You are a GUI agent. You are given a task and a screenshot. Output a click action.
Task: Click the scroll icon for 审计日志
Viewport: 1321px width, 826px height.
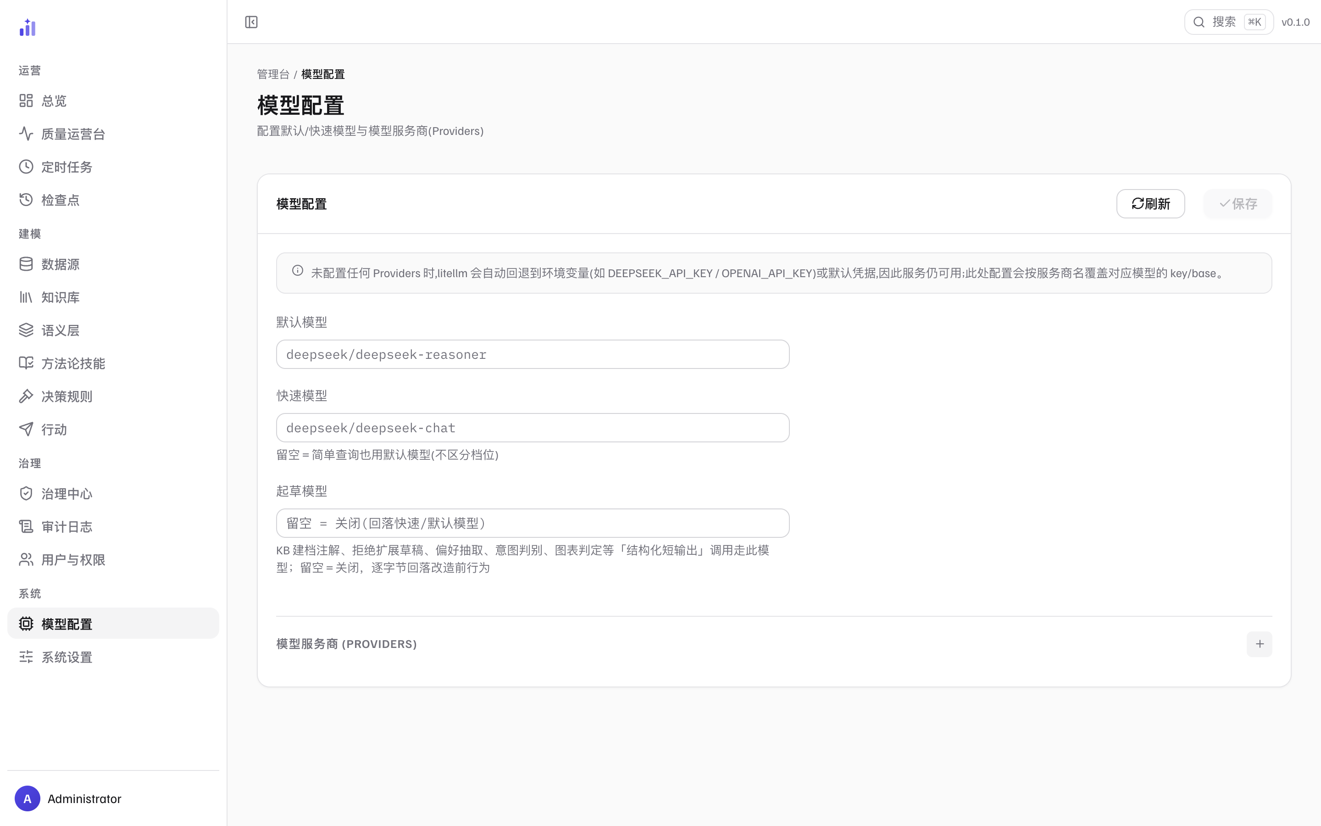[26, 527]
